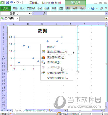Click the format gridlines icon in the context menu
This screenshot has height=115, width=108.
[x=43, y=73]
